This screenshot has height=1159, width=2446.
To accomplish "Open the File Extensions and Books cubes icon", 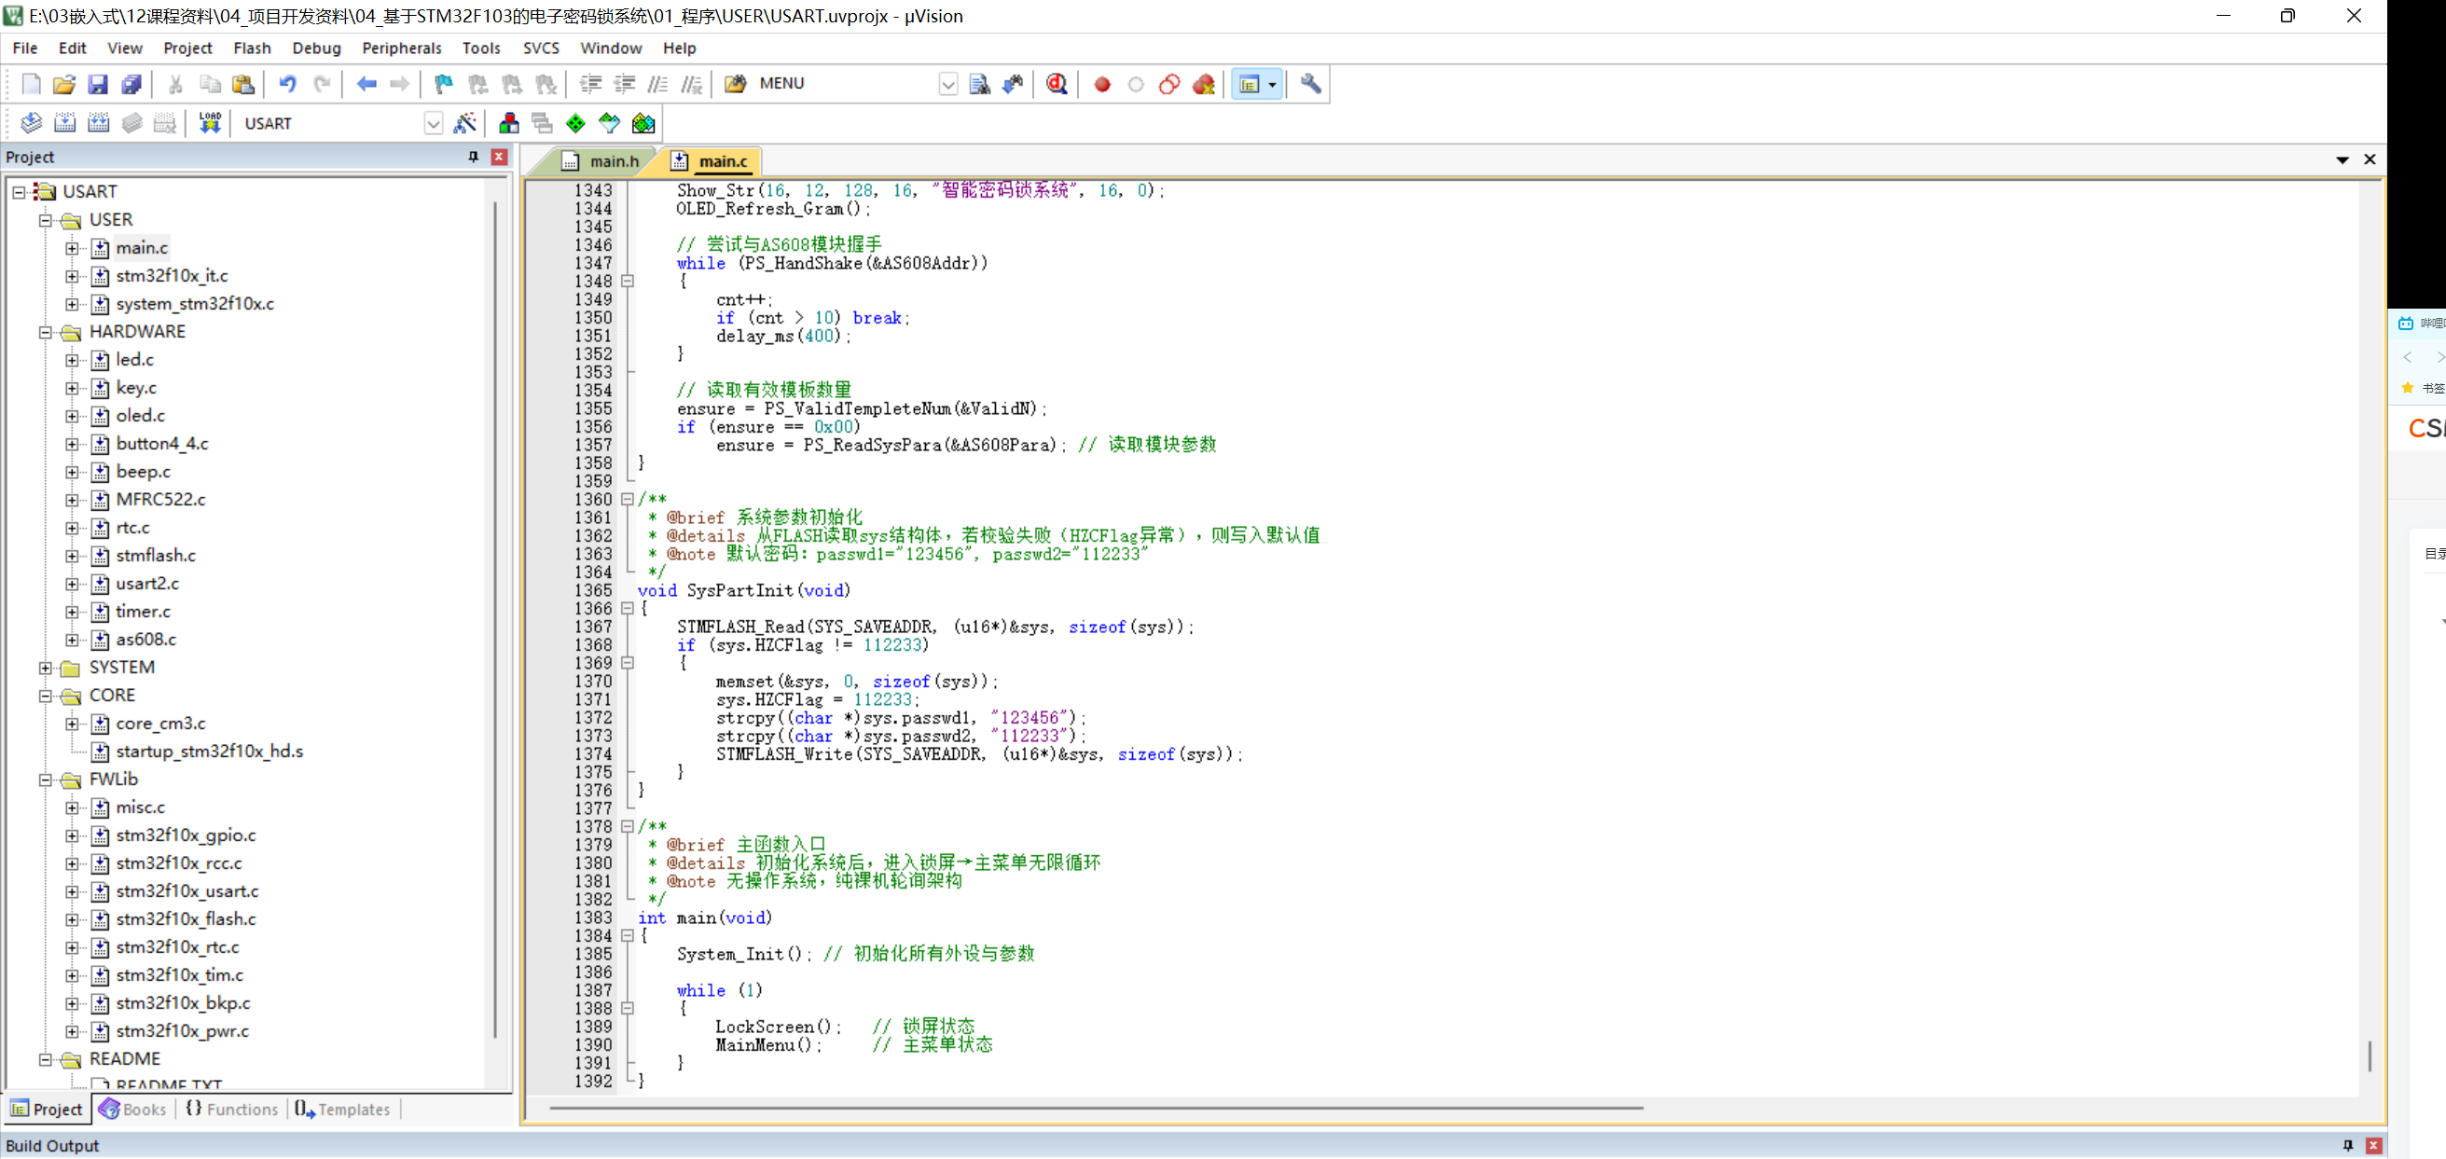I will (509, 123).
